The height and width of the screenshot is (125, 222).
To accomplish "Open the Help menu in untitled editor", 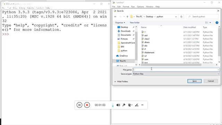I will pos(157,7).
